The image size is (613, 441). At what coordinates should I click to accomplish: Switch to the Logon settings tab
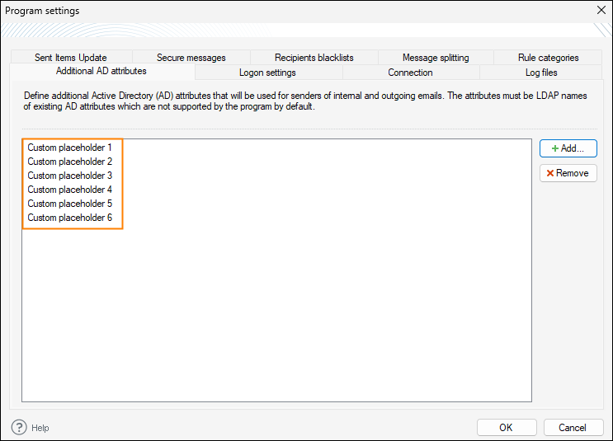[267, 73]
